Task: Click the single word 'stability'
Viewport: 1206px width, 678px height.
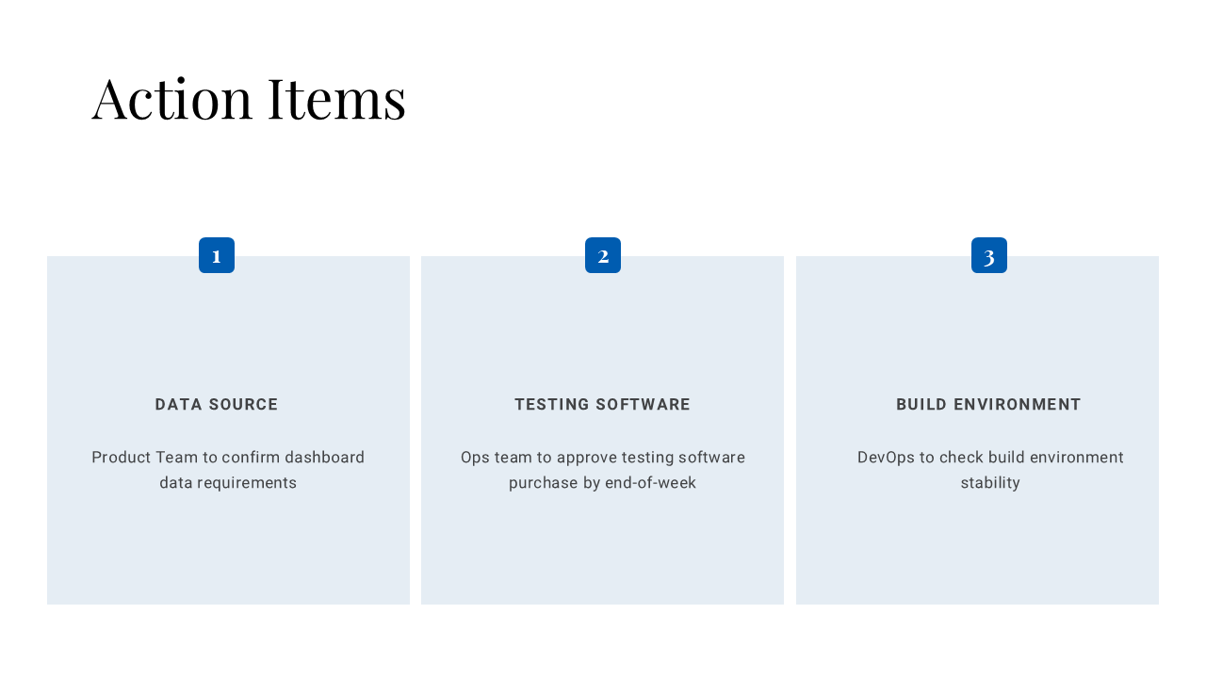Action: [990, 483]
